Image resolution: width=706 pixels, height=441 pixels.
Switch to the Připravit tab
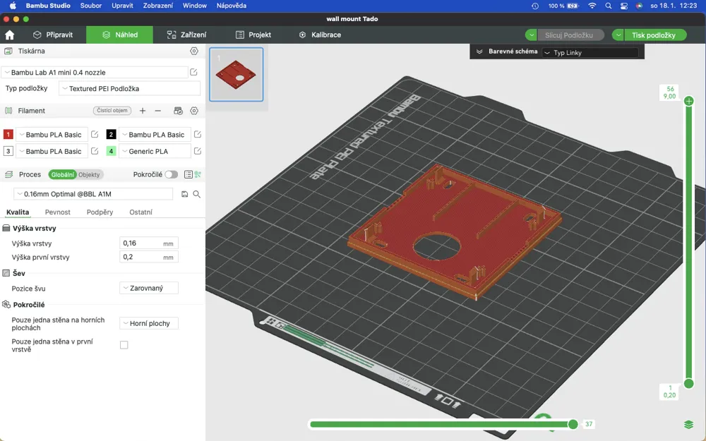(53, 35)
